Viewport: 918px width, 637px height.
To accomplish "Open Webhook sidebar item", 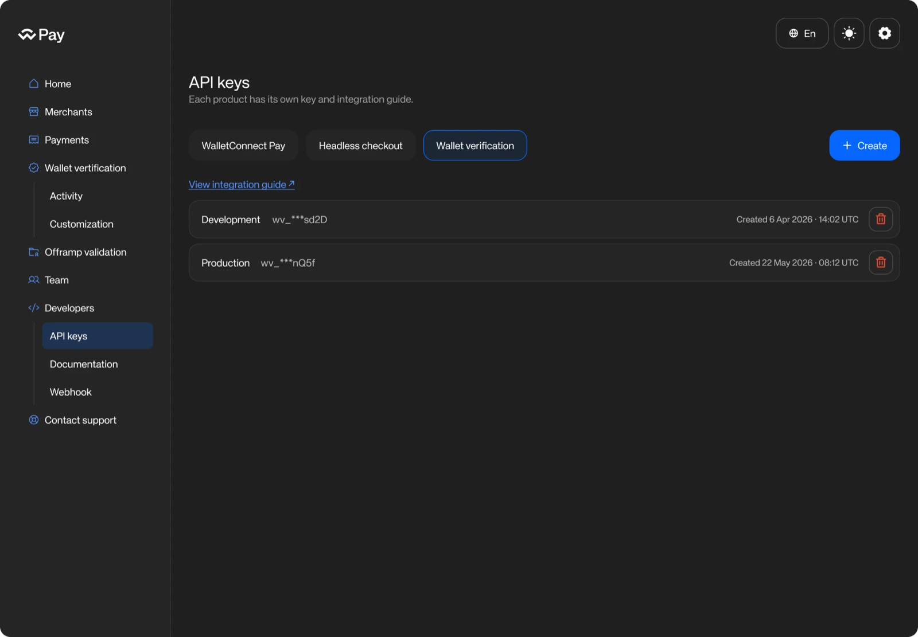I will [x=71, y=392].
